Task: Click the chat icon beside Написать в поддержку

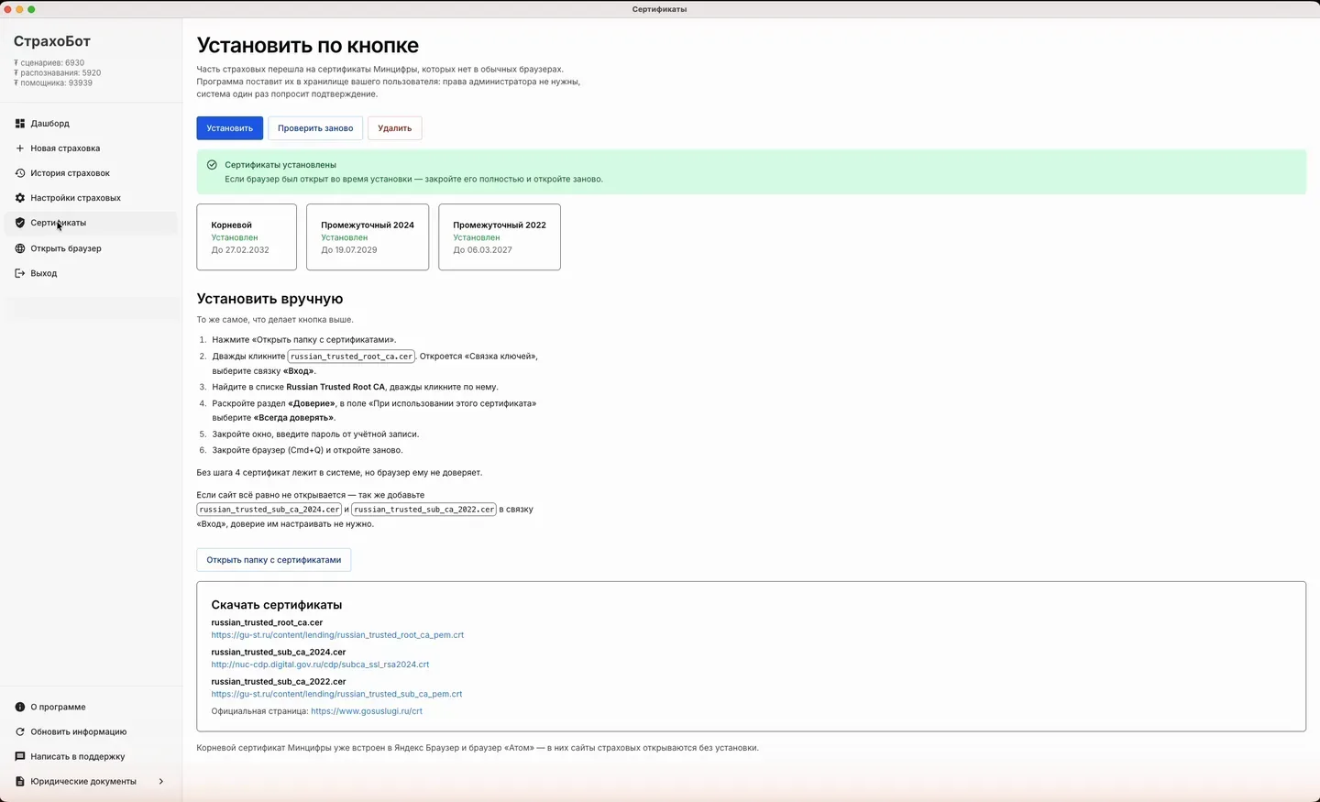Action: (20, 757)
